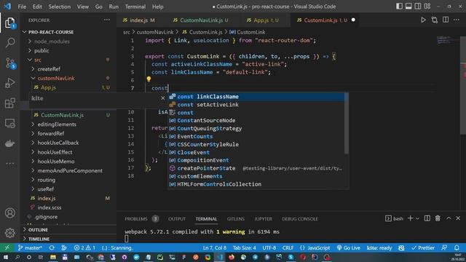Split the editor to the right

pyautogui.click(x=446, y=20)
